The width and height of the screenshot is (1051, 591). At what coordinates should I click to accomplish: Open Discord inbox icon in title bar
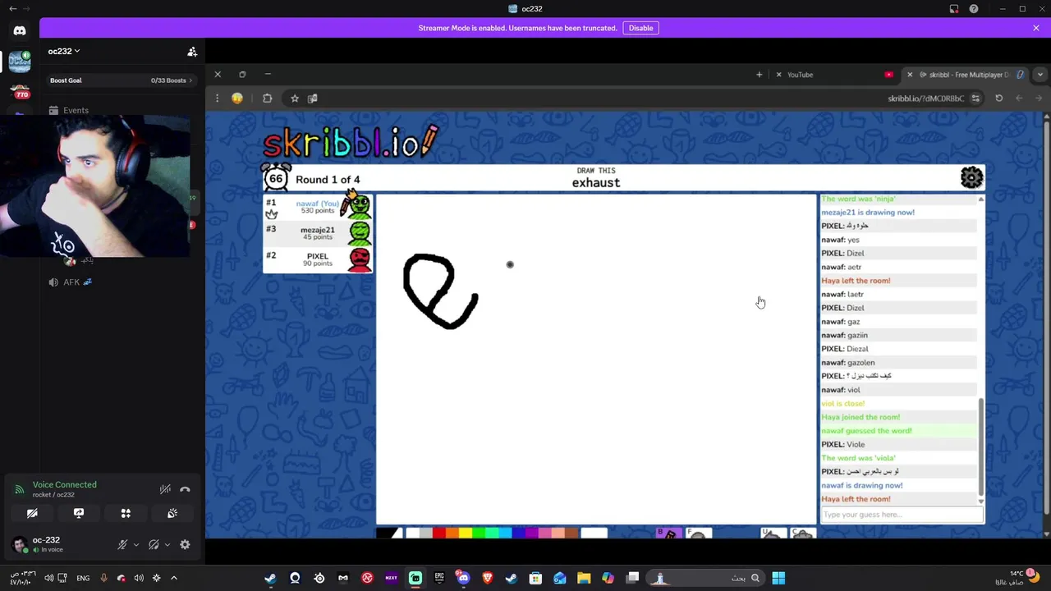[954, 9]
